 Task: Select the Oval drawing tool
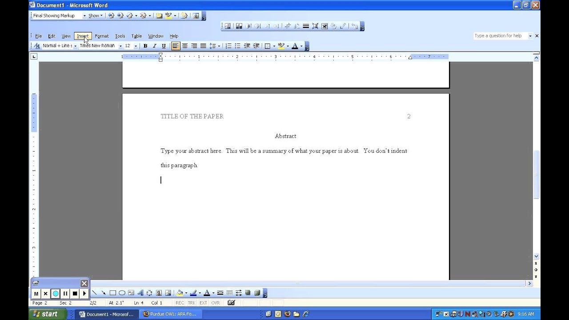pos(122,293)
